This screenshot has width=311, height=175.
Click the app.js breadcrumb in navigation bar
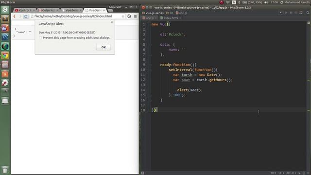[x=181, y=13]
